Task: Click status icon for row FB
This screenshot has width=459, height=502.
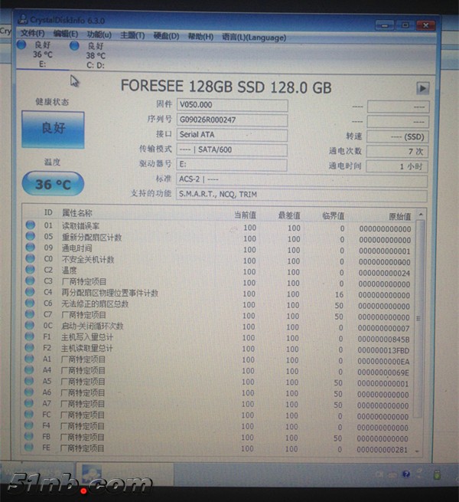Action: pyautogui.click(x=29, y=436)
